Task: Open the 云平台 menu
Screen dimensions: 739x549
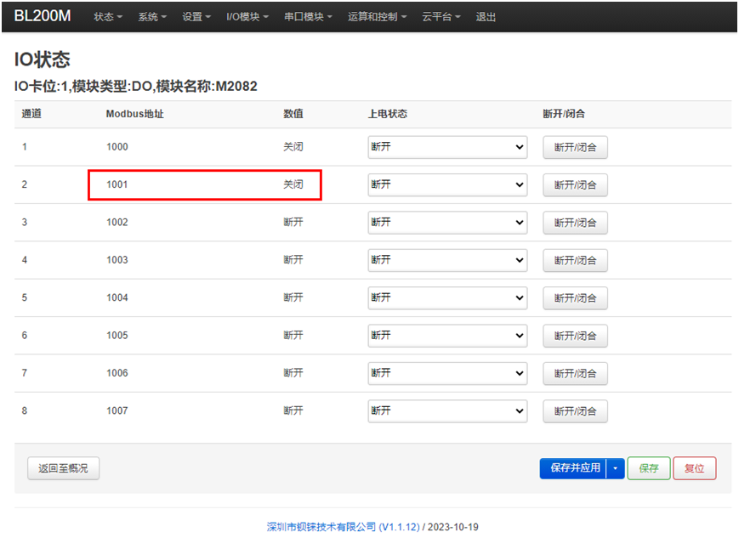Action: click(x=441, y=17)
